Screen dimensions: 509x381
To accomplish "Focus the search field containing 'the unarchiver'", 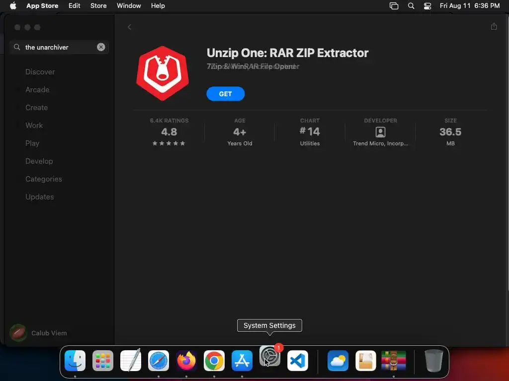I will [x=59, y=47].
